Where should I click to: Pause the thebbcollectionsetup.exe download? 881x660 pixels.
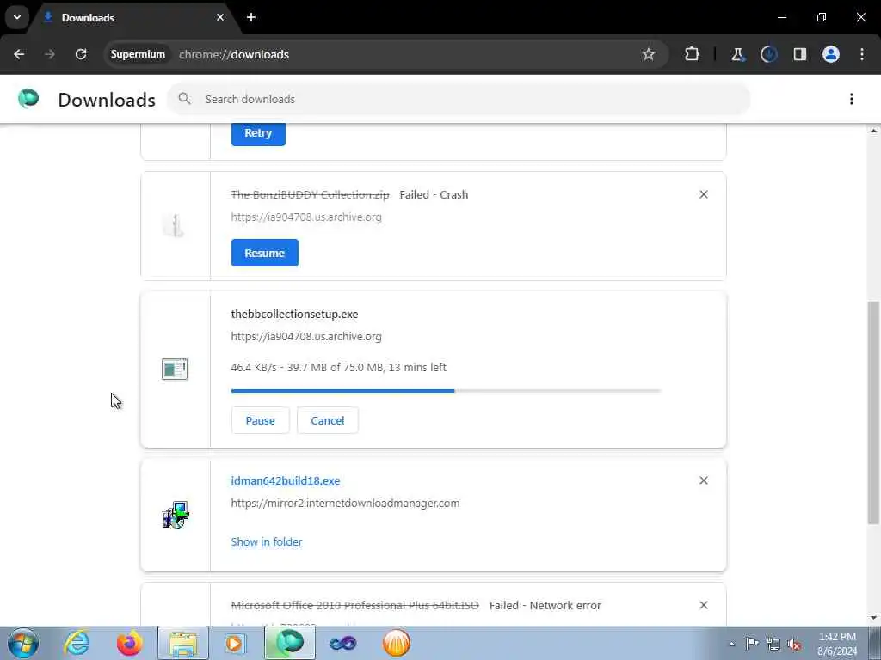(260, 420)
